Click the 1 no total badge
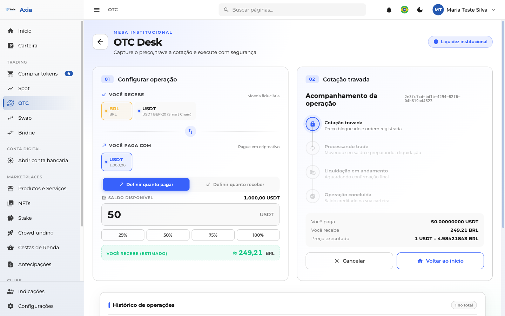 click(464, 305)
